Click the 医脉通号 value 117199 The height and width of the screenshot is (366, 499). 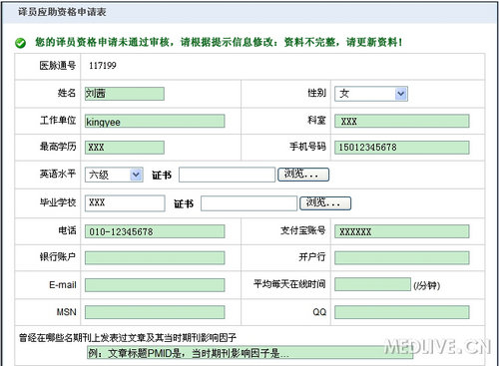tap(103, 66)
